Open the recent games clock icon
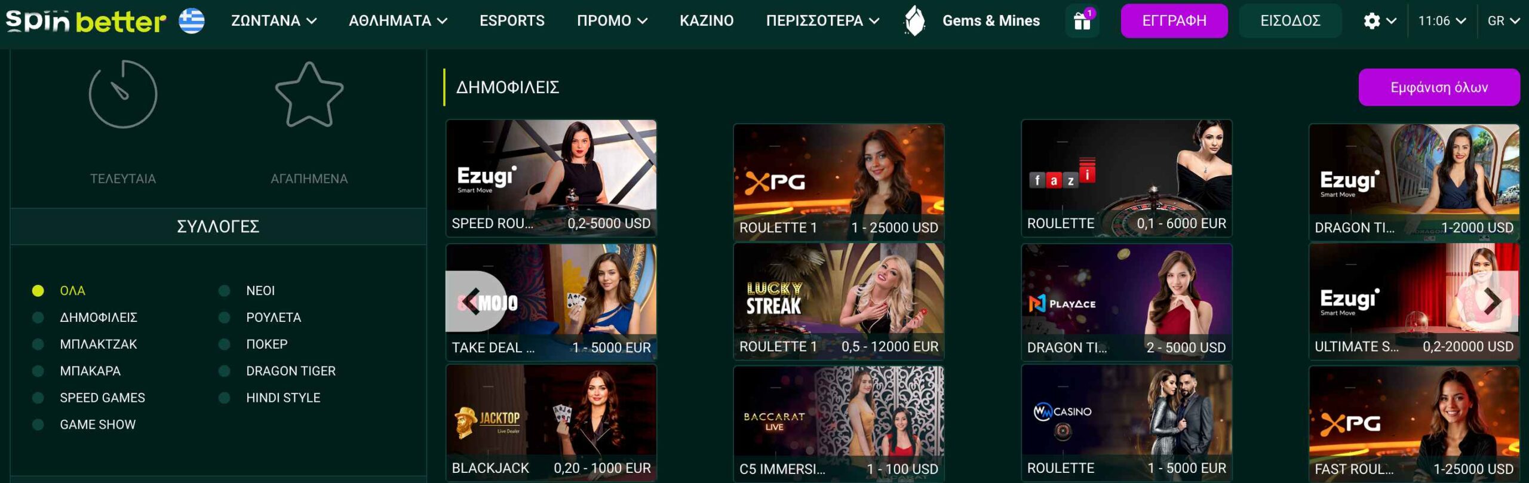 click(x=123, y=94)
